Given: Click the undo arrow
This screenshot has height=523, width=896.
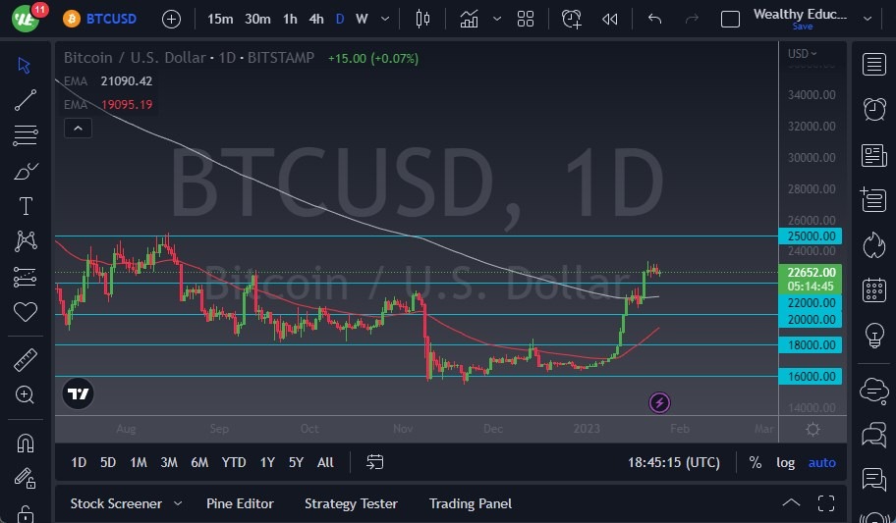Looking at the screenshot, I should coord(654,19).
